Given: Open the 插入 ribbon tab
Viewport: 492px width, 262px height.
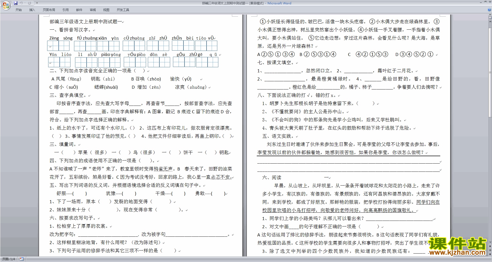Looking at the screenshot, I should click(32, 10).
